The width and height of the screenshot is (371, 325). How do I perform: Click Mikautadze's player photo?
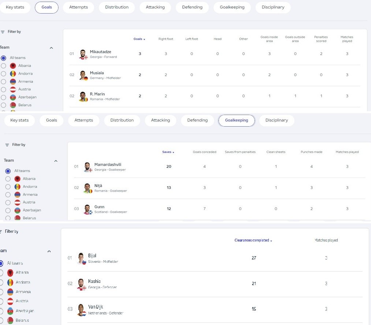[x=83, y=54]
